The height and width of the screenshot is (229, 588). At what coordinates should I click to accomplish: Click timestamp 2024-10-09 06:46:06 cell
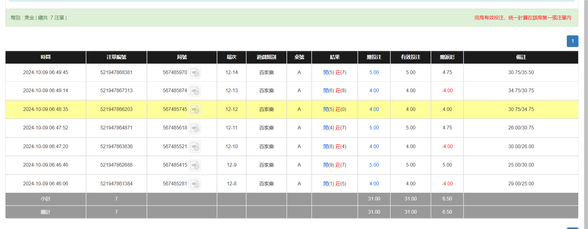coord(45,184)
